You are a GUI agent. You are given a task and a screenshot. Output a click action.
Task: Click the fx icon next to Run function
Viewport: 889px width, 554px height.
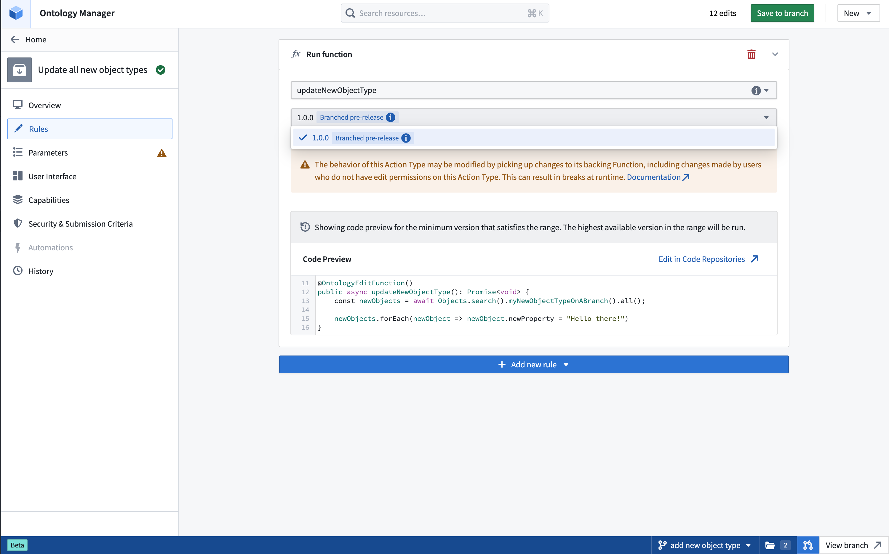(x=295, y=54)
